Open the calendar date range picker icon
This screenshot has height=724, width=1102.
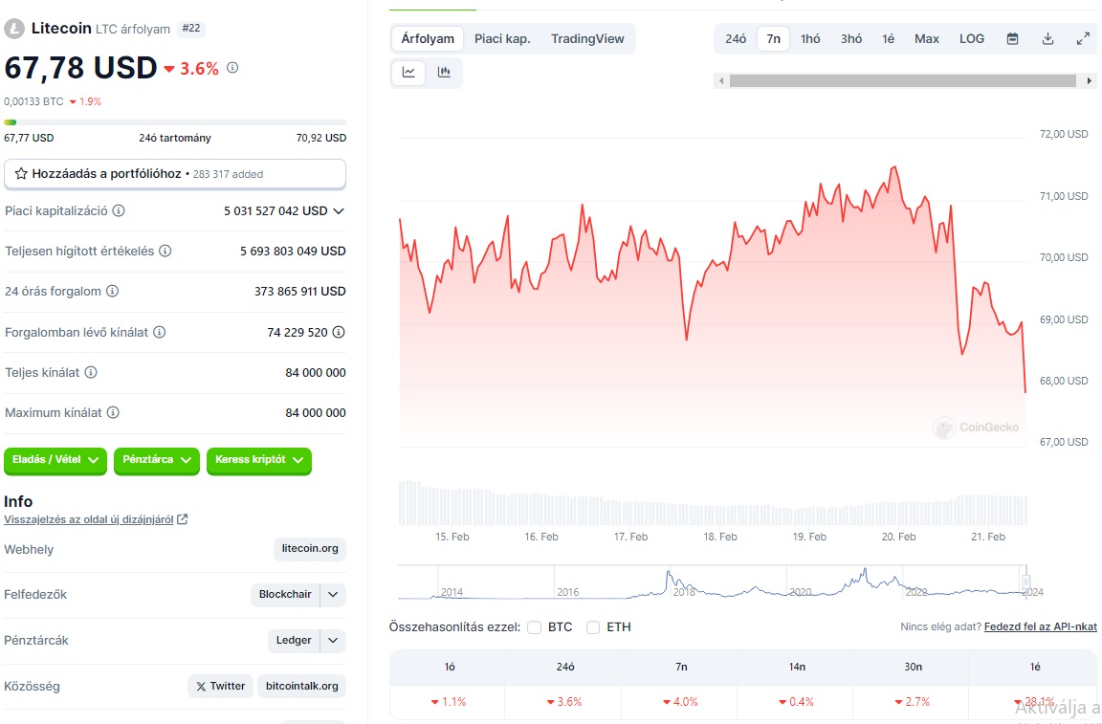click(x=1013, y=38)
